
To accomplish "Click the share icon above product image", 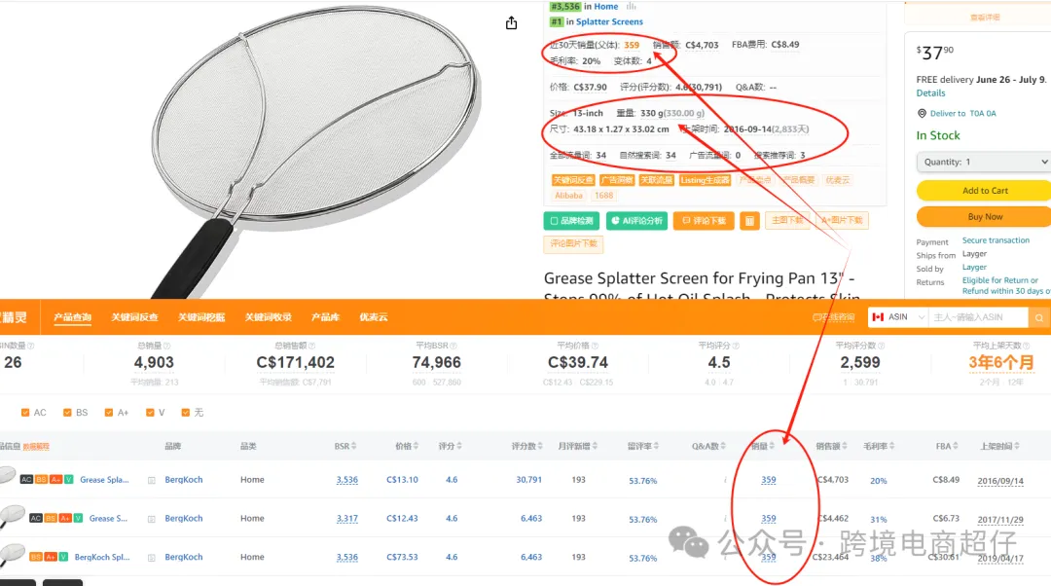I will point(512,23).
